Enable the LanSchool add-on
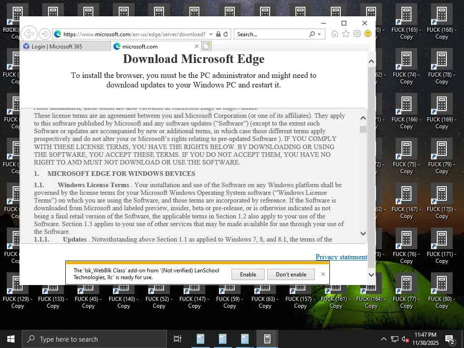 pos(248,274)
